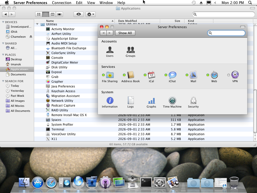The height and width of the screenshot is (193, 257).
Task: Open Spotlight from the menu bar
Action: point(250,3)
